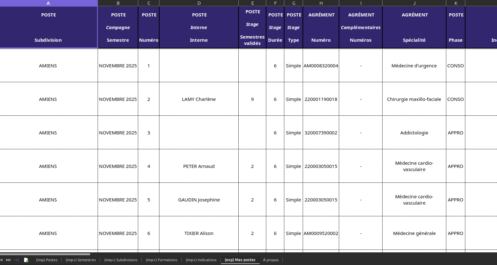Viewport: 497px width, 265px height.
Task: Click the empty Interne cell of poste 1
Action: tap(199, 66)
